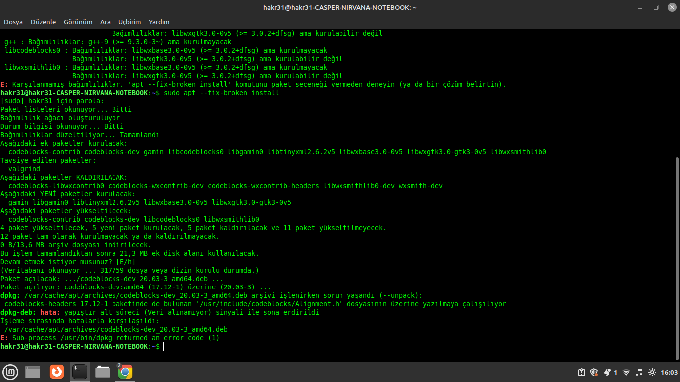Open the Görünüm menu
Screen dimensions: 680x382
click(78, 22)
